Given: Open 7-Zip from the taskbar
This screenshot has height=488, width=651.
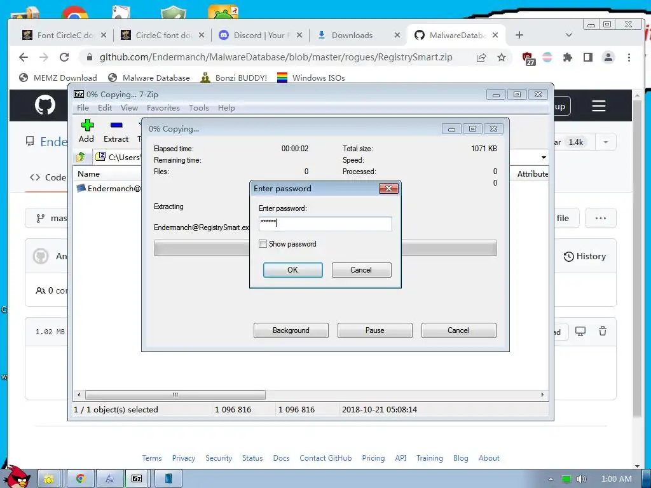Looking at the screenshot, I should 137,479.
